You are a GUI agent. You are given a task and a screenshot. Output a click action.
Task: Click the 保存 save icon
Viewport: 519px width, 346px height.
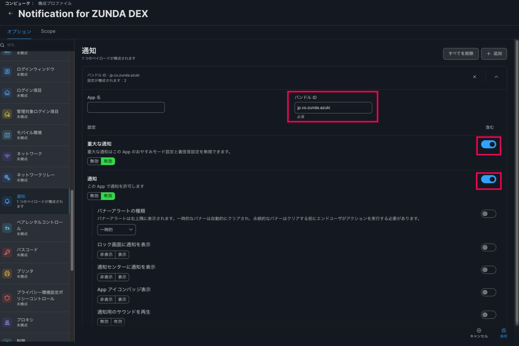click(x=504, y=331)
